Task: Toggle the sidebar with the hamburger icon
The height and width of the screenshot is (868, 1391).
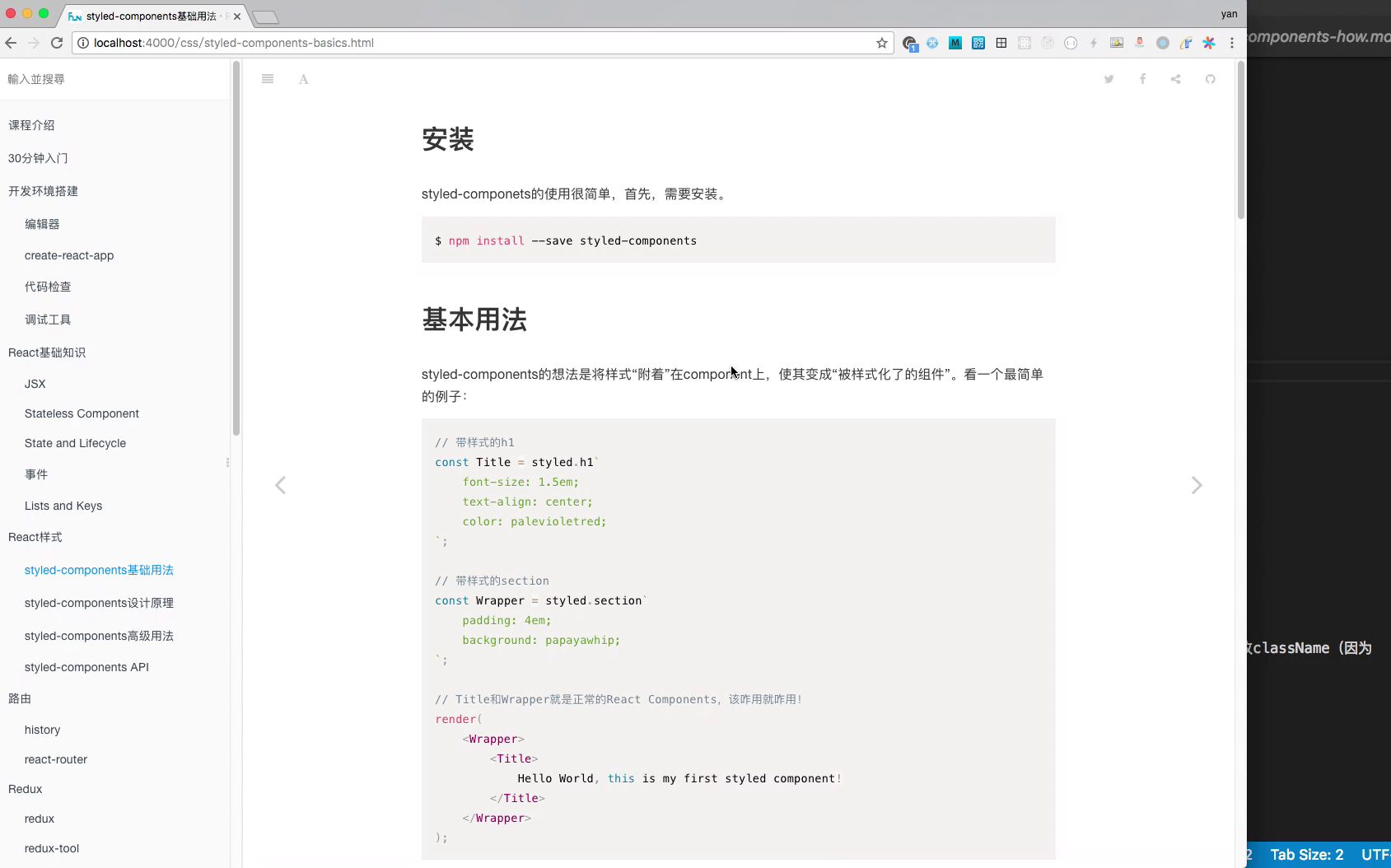Action: (268, 79)
